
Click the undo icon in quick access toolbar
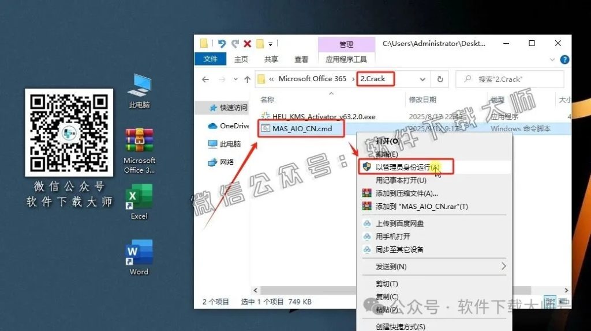coord(222,44)
